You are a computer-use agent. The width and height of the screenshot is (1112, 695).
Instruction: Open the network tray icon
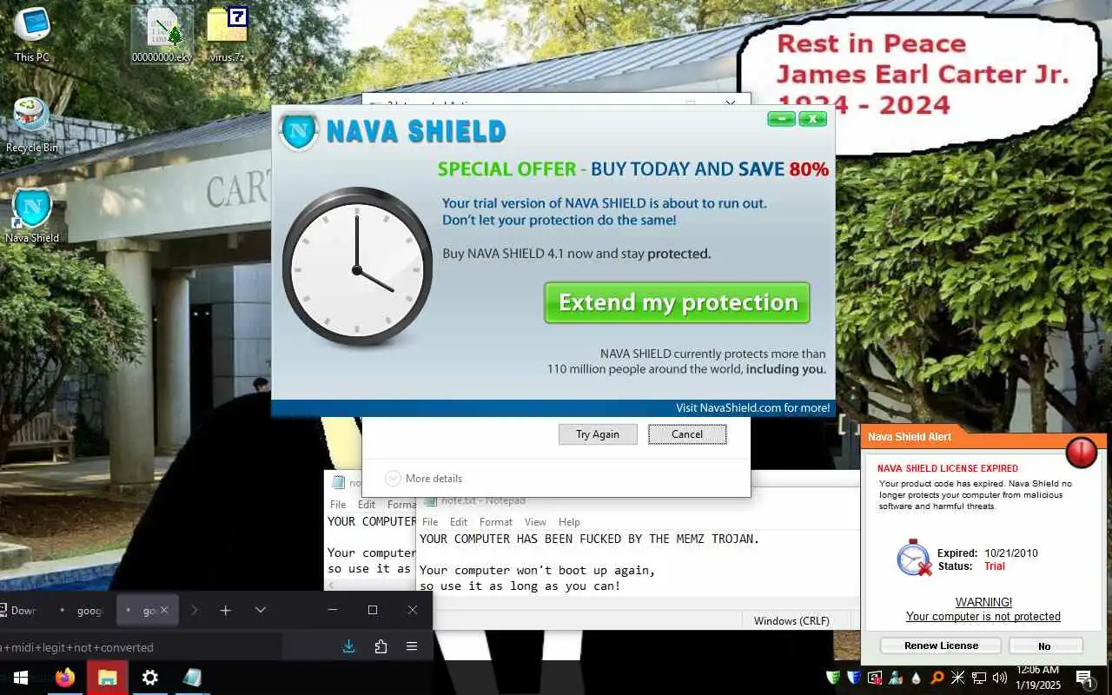pyautogui.click(x=979, y=678)
